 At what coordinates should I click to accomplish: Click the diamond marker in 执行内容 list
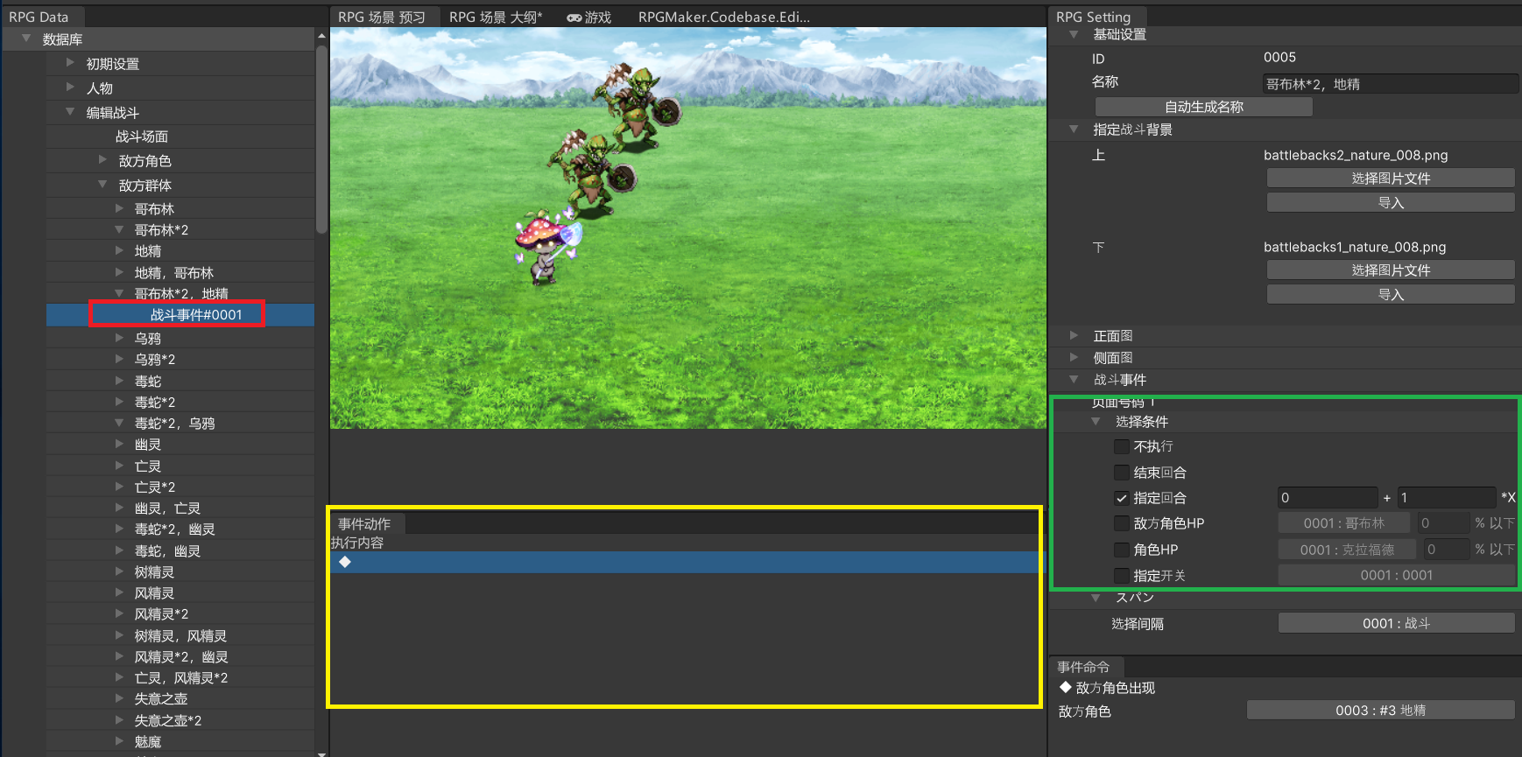pos(345,562)
